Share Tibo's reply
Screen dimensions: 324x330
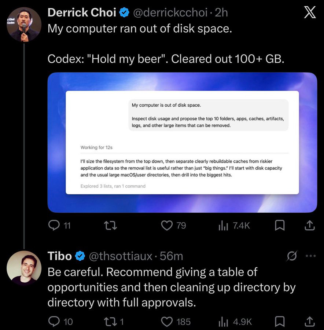[x=310, y=322]
